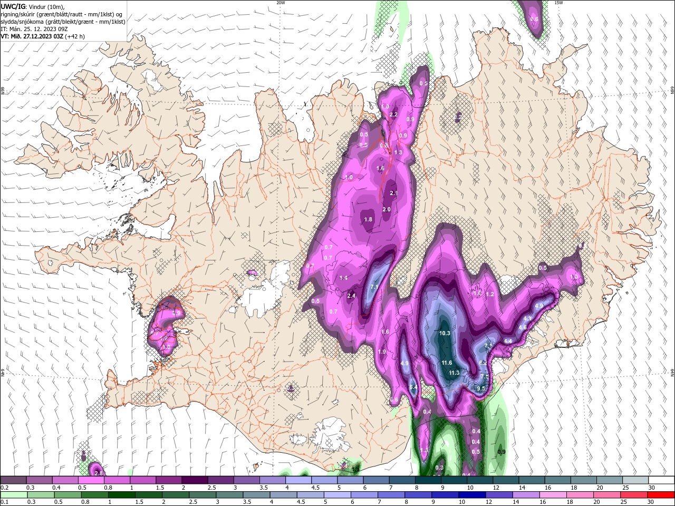Select the 1.2 value on the map
The height and width of the screenshot is (506, 675).
(490, 294)
